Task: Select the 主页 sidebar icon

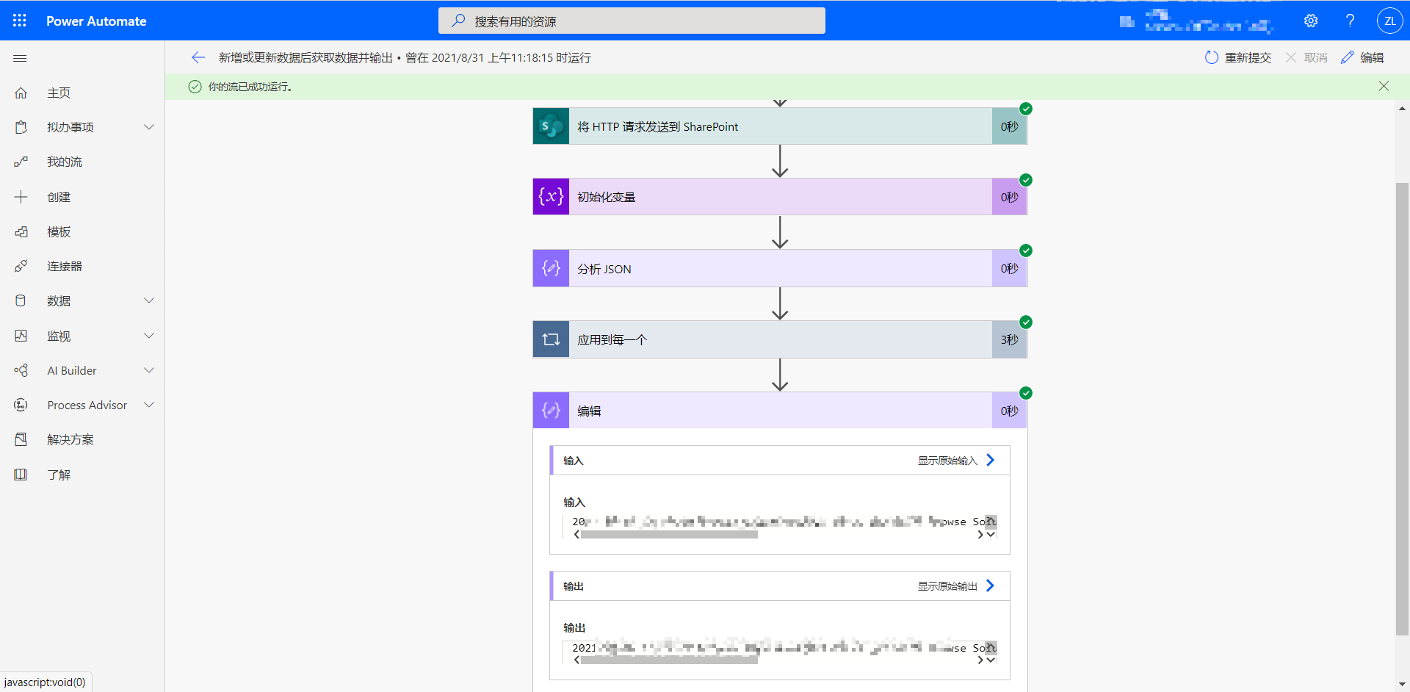Action: pyautogui.click(x=59, y=93)
